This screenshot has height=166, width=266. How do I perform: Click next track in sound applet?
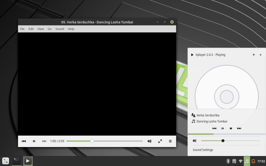click(239, 128)
